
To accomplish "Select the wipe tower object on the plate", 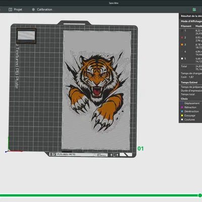I will coord(26,36).
